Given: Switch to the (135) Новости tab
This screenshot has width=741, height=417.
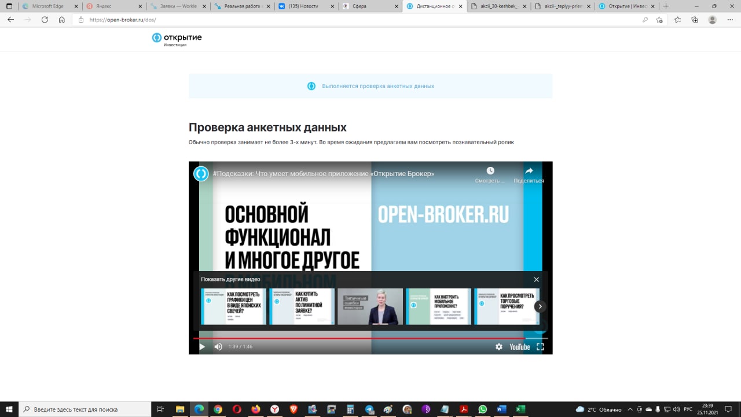Looking at the screenshot, I should [306, 6].
